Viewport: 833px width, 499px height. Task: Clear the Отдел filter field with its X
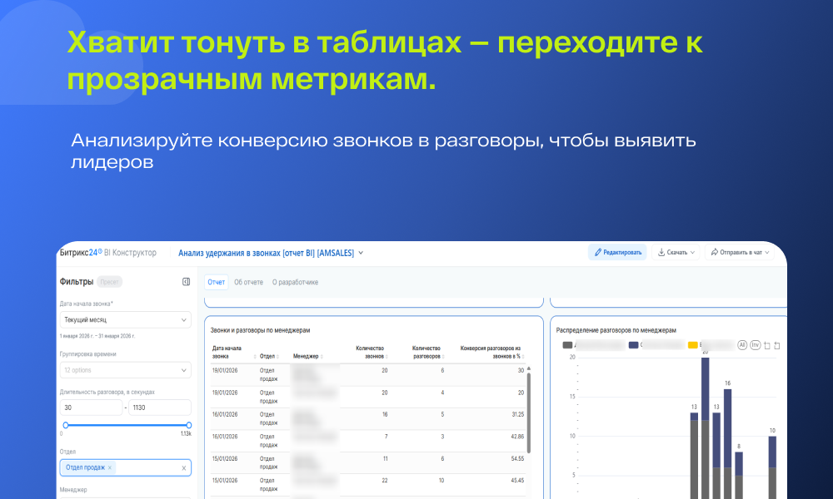click(184, 467)
